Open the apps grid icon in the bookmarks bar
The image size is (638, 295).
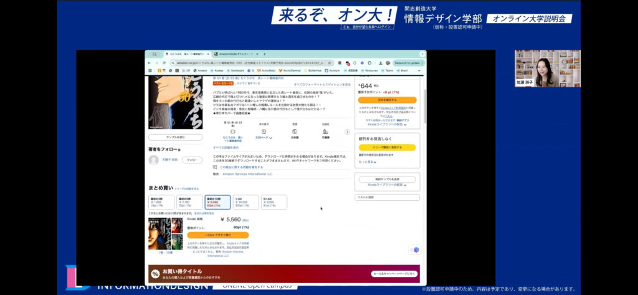(x=150, y=70)
